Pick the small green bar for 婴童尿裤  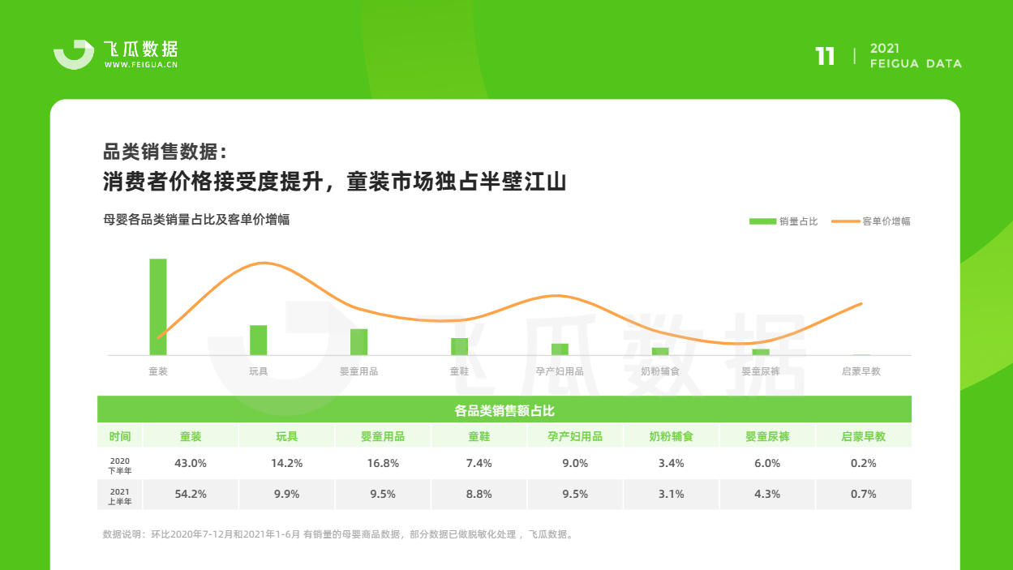click(x=761, y=352)
